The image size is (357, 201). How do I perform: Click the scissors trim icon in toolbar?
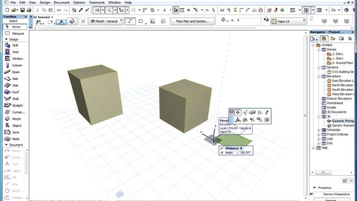pos(222,10)
